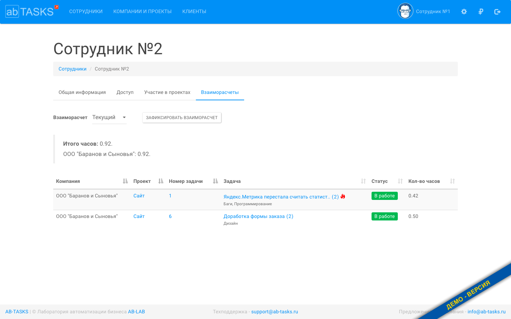Sort the Задача column with its sort icon
The height and width of the screenshot is (319, 511).
363,181
